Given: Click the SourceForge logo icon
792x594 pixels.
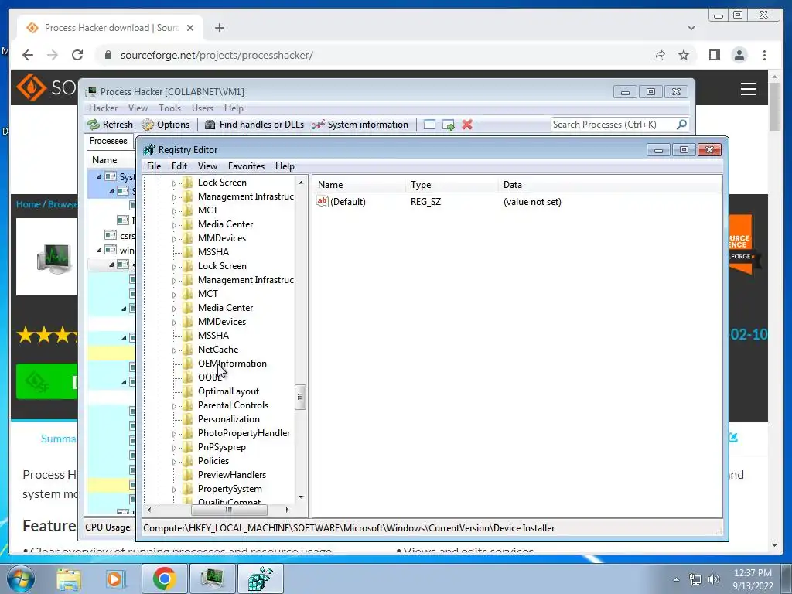Looking at the screenshot, I should pyautogui.click(x=31, y=87).
